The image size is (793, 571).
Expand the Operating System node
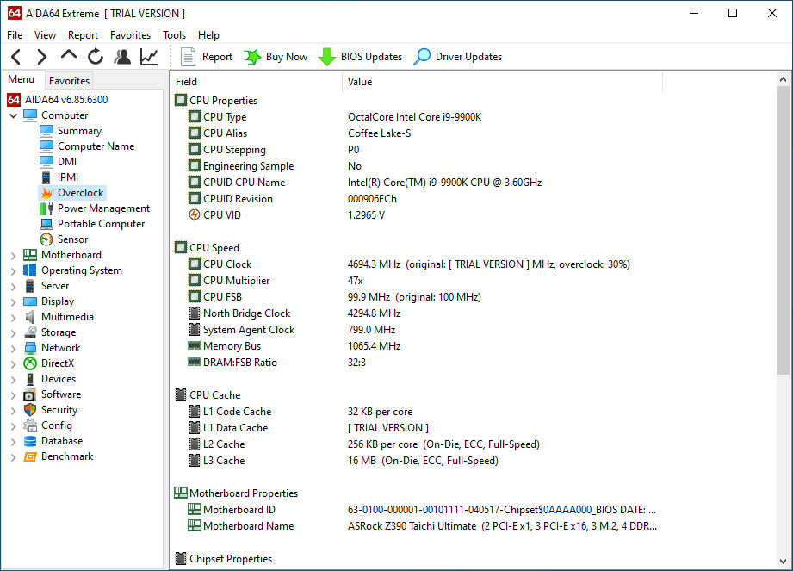coord(13,271)
